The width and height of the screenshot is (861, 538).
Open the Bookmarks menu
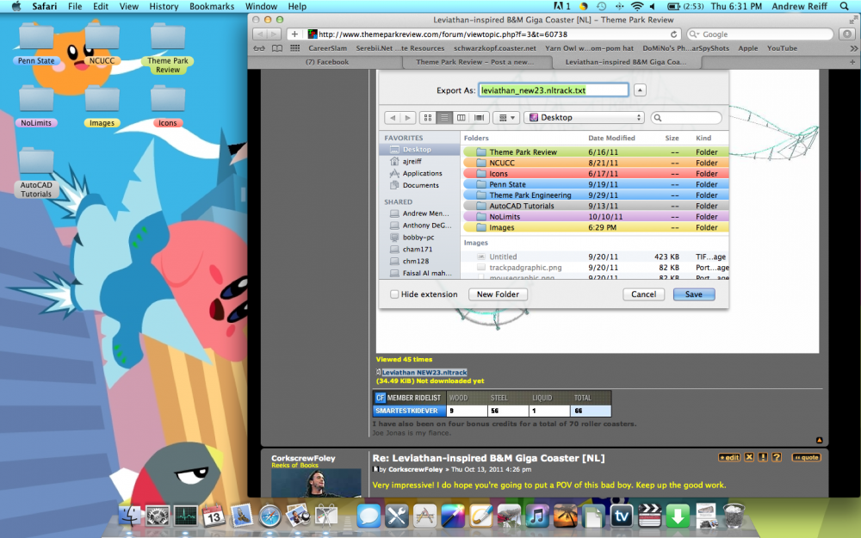(x=212, y=6)
